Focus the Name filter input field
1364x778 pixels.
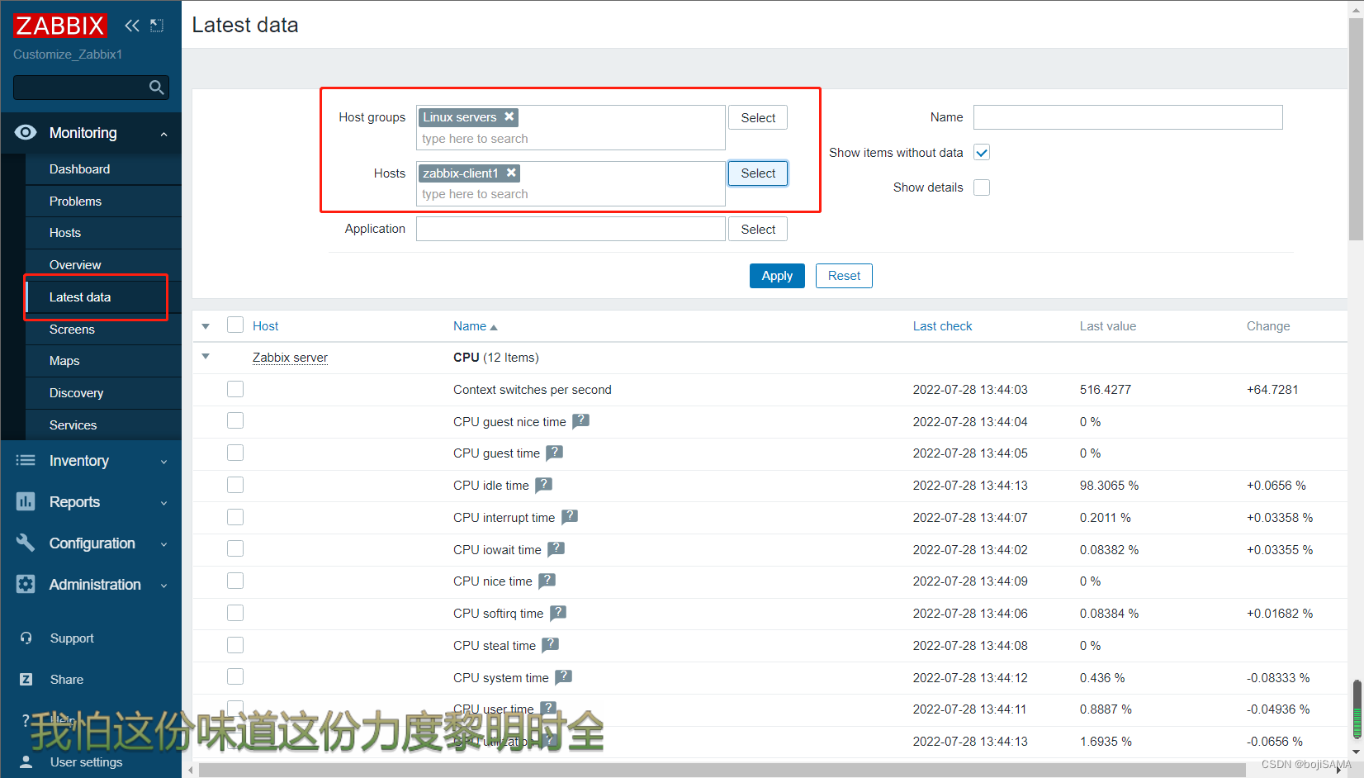point(1128,117)
